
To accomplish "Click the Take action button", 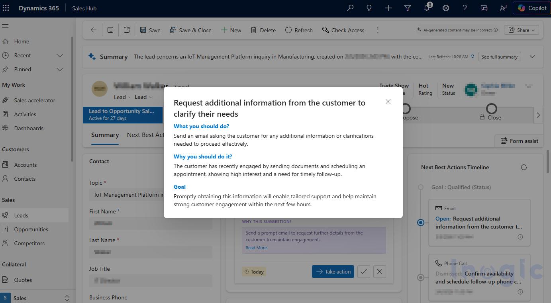I will point(333,271).
